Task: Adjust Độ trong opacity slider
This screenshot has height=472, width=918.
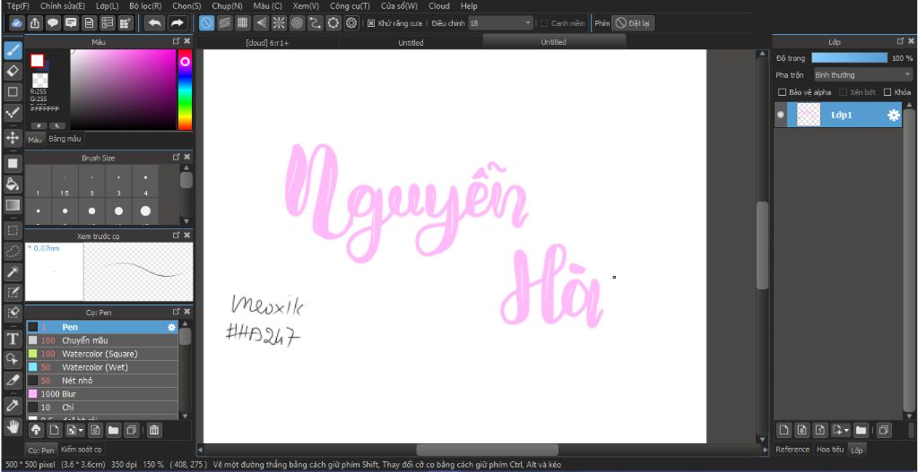Action: [850, 58]
